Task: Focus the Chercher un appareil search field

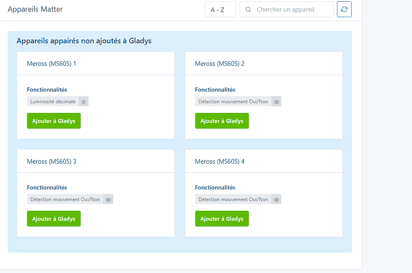Action: pyautogui.click(x=287, y=10)
